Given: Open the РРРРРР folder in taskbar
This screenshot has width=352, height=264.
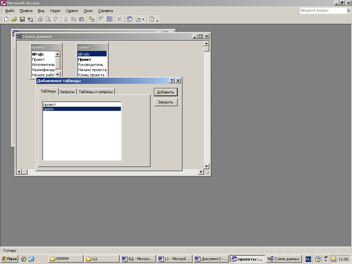Looking at the screenshot, I should 66,259.
